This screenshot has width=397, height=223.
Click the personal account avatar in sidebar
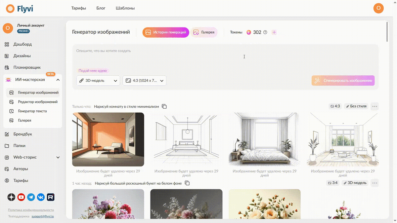pyautogui.click(x=8, y=28)
